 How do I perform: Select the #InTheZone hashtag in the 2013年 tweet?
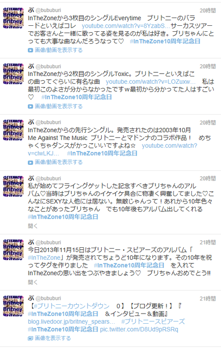(x=44, y=258)
